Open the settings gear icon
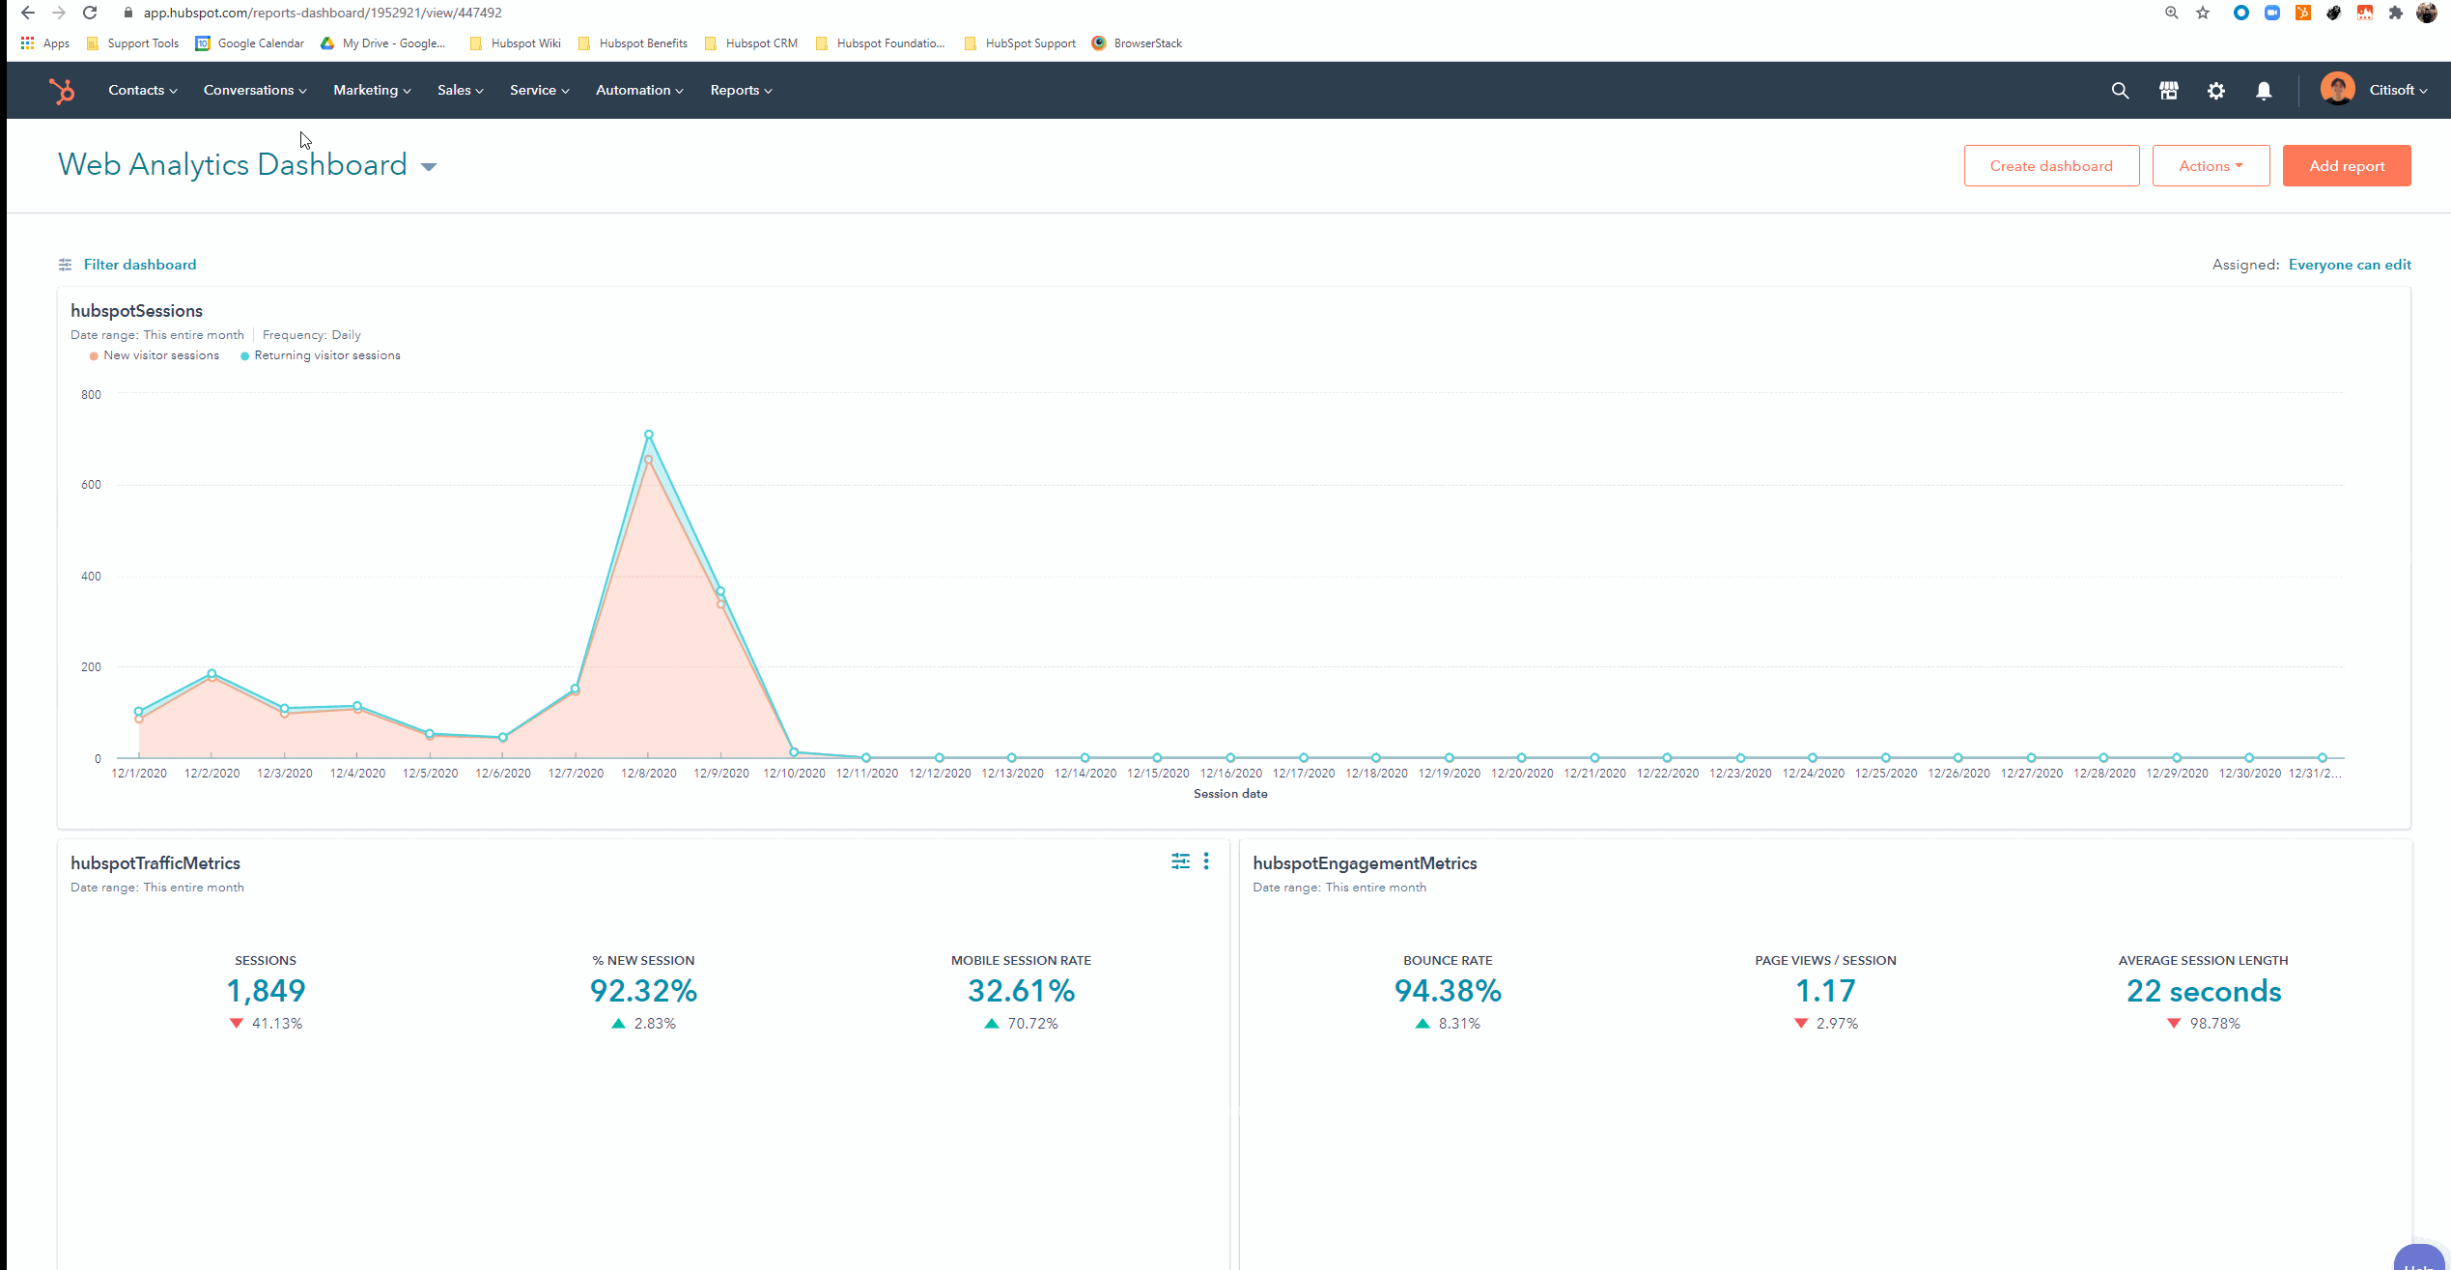Screen dimensions: 2451x1270 point(2216,91)
